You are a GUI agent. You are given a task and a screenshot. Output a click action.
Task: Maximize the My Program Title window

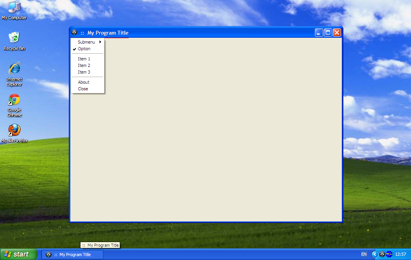click(x=328, y=33)
